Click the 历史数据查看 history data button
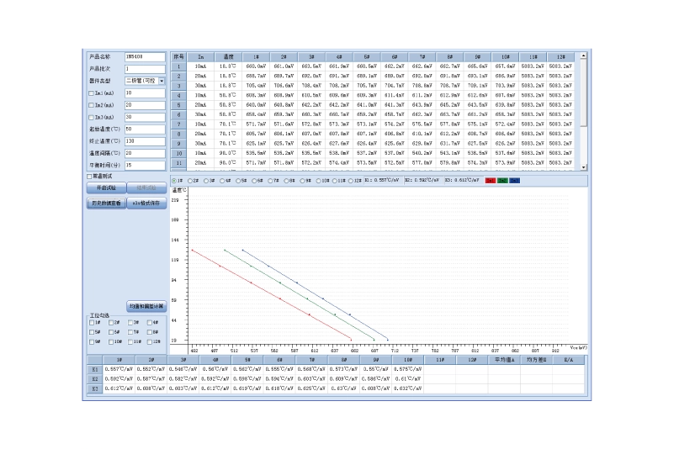The height and width of the screenshot is (449, 674). point(106,203)
